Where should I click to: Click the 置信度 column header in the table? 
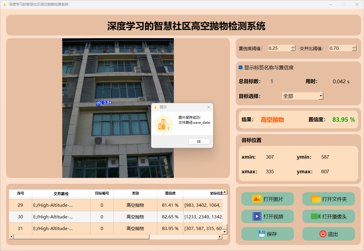point(170,193)
